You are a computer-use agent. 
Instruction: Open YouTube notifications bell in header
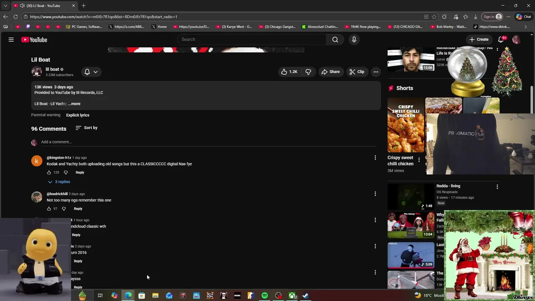tap(501, 39)
